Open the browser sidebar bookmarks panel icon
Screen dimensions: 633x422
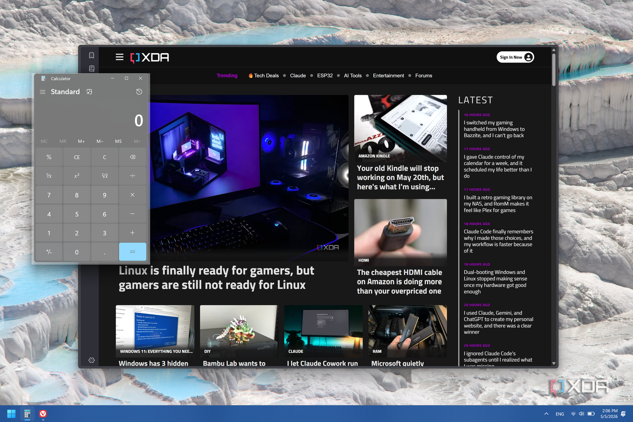pyautogui.click(x=91, y=55)
